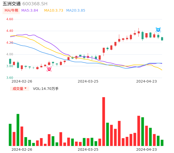Click the 2024-02-26 date under volume chart

(22, 149)
